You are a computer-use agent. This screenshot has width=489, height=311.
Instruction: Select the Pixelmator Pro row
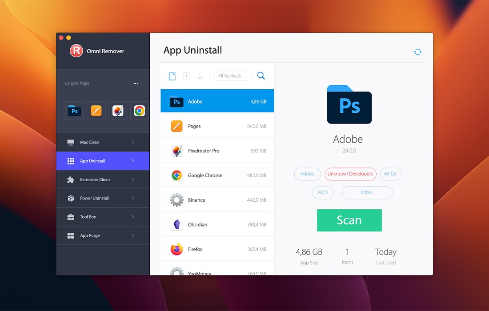coord(217,151)
